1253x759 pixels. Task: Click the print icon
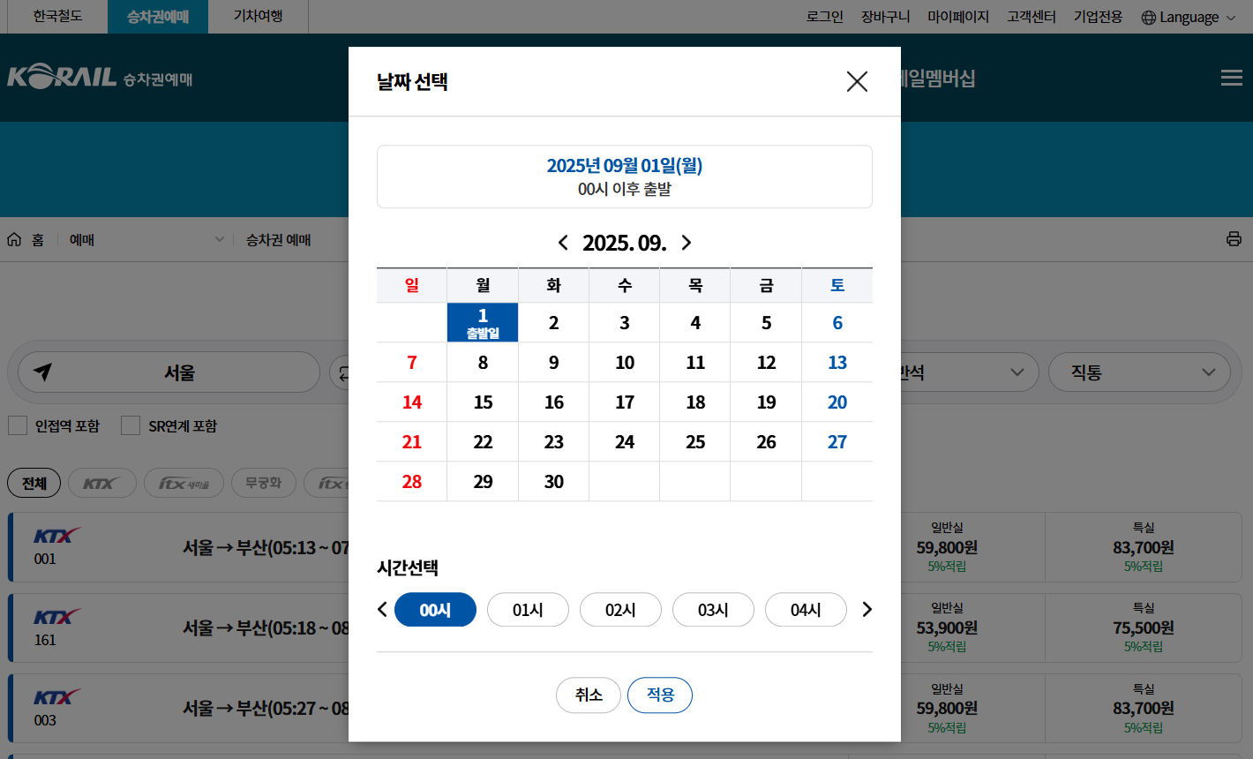pos(1234,238)
